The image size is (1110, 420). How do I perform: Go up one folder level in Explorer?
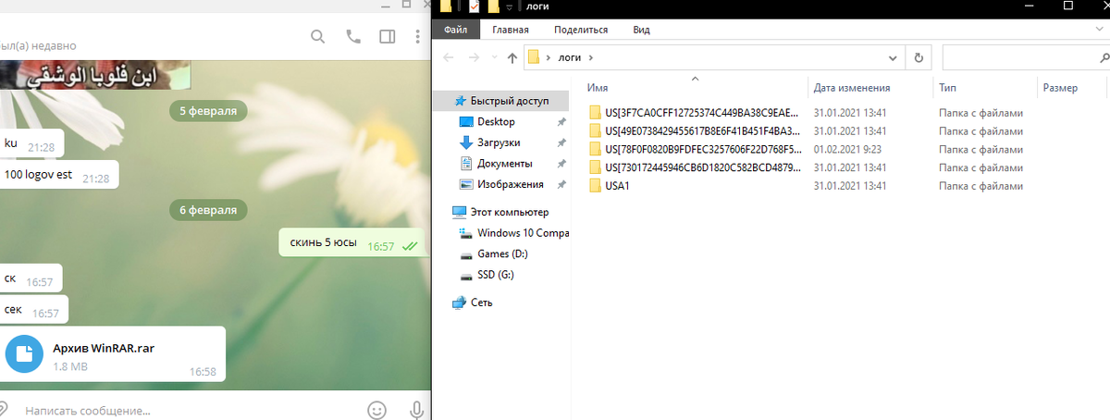pyautogui.click(x=512, y=57)
